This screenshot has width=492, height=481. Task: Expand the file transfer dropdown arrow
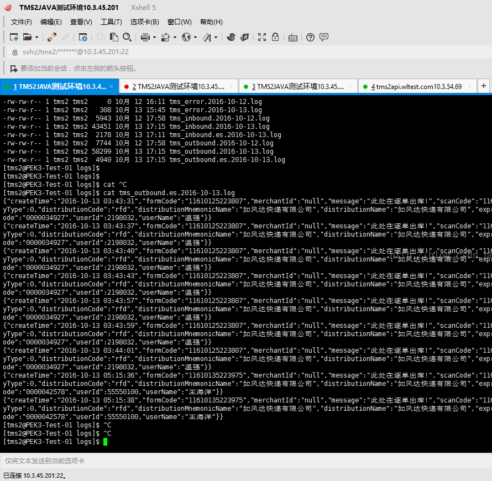pos(175,38)
